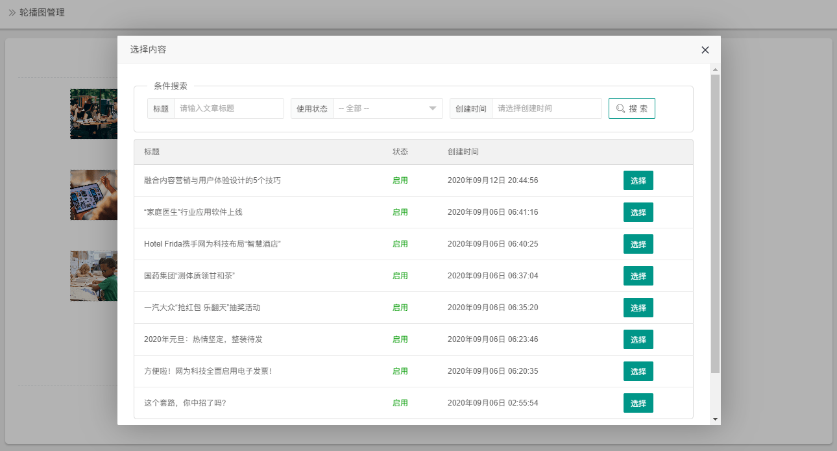Select article 融合内容营销与用户体验设计的5个技巧

(x=638, y=180)
